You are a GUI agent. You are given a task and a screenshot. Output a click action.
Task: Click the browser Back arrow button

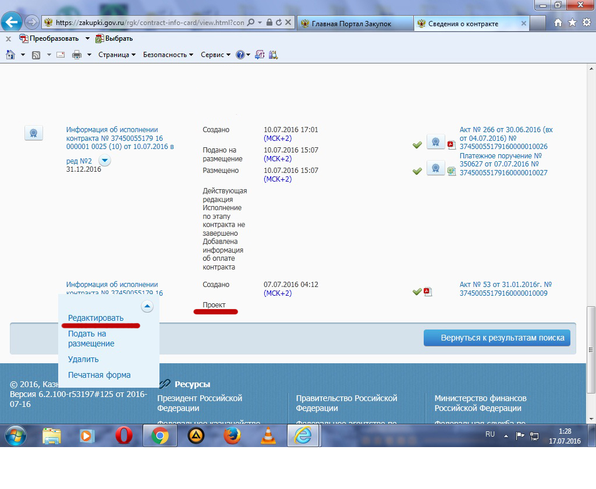(12, 23)
